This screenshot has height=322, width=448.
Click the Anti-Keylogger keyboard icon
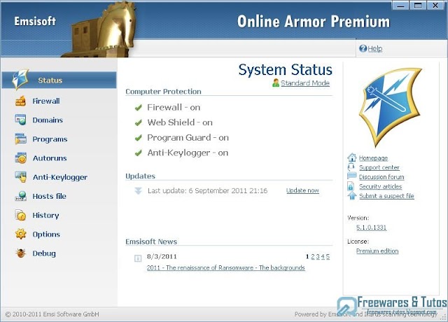[20, 176]
